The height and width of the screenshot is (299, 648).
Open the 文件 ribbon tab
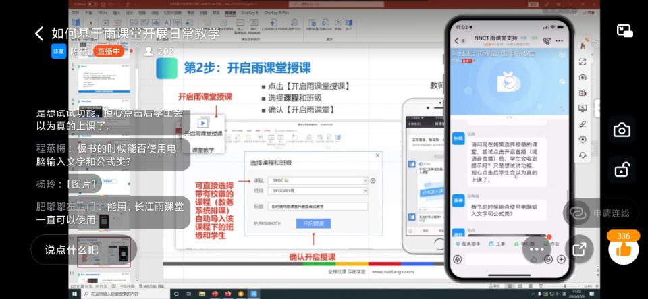(x=76, y=13)
